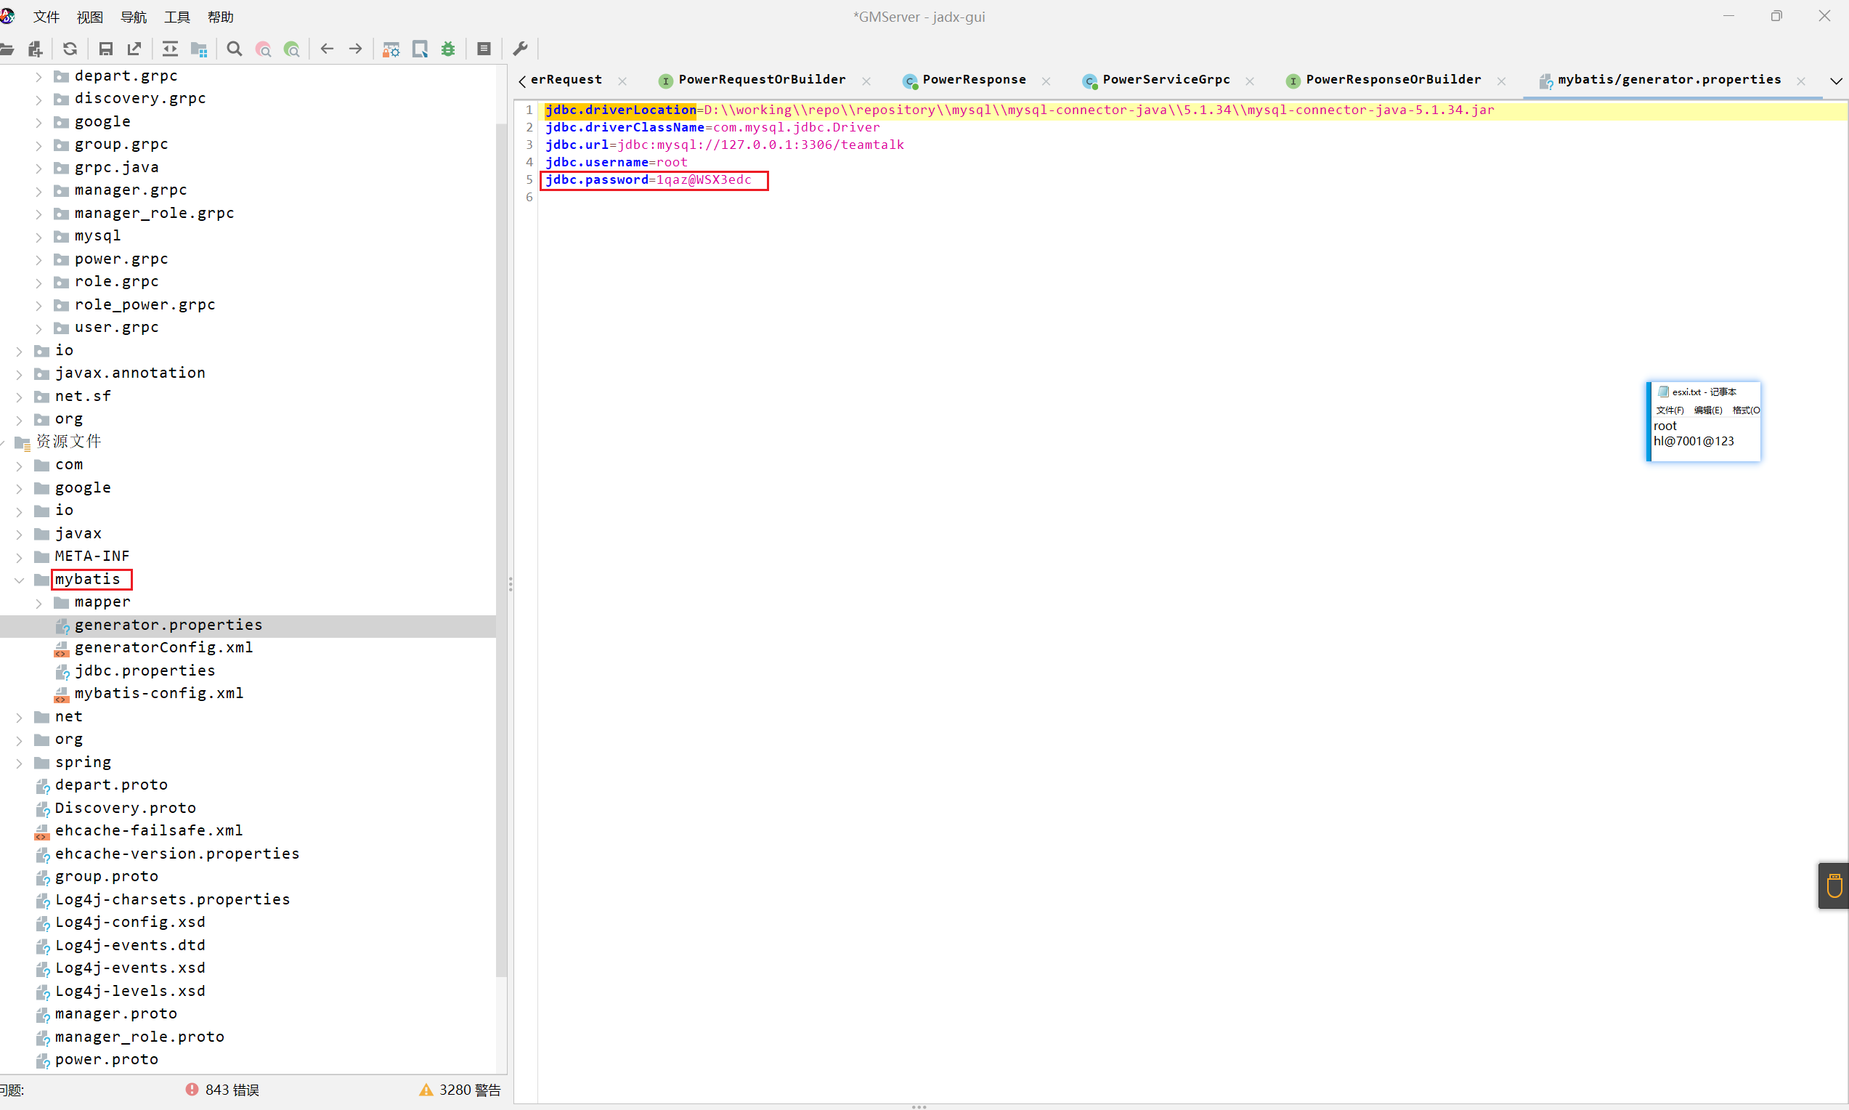Image resolution: width=1849 pixels, height=1110 pixels.
Task: Click the yellow warning triangle in the status bar
Action: tap(426, 1089)
